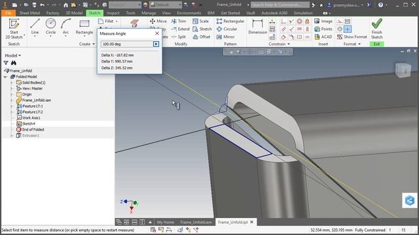419x235 pixels.
Task: Click Finish Sketch checkmark
Action: (x=377, y=23)
